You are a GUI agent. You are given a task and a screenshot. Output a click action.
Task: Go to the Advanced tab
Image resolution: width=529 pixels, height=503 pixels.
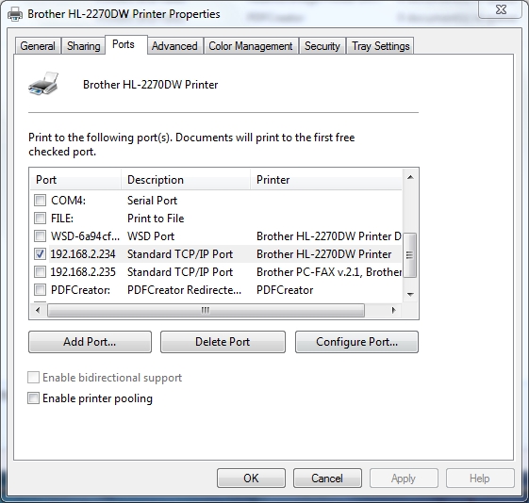(174, 46)
